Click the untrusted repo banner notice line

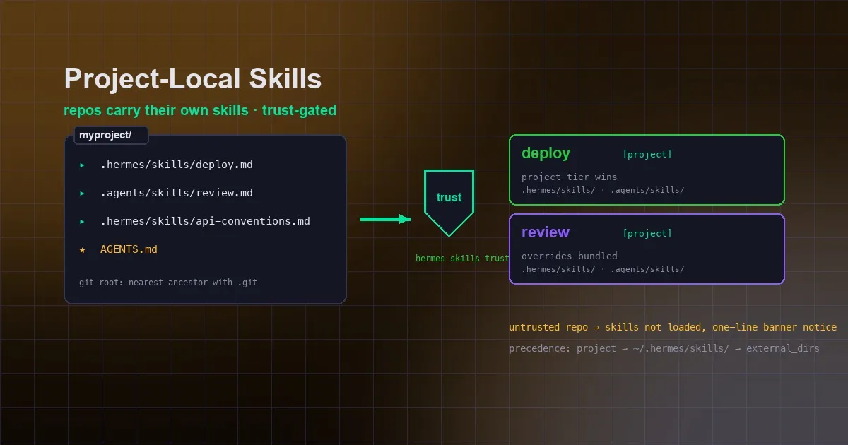click(673, 327)
